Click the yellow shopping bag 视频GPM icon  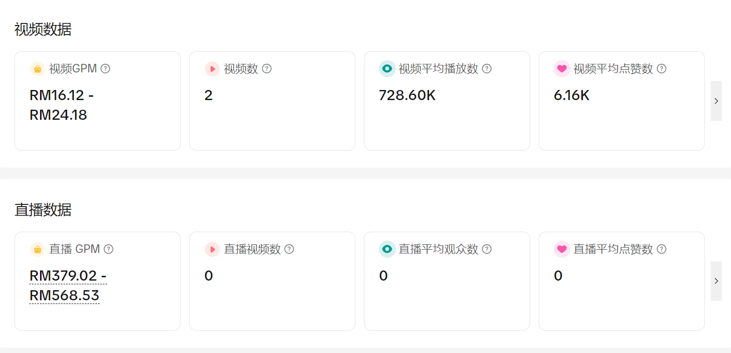[38, 69]
